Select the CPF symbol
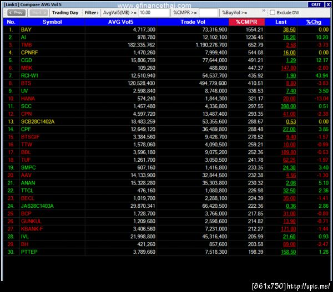This screenshot has height=292, width=333. click(x=26, y=129)
